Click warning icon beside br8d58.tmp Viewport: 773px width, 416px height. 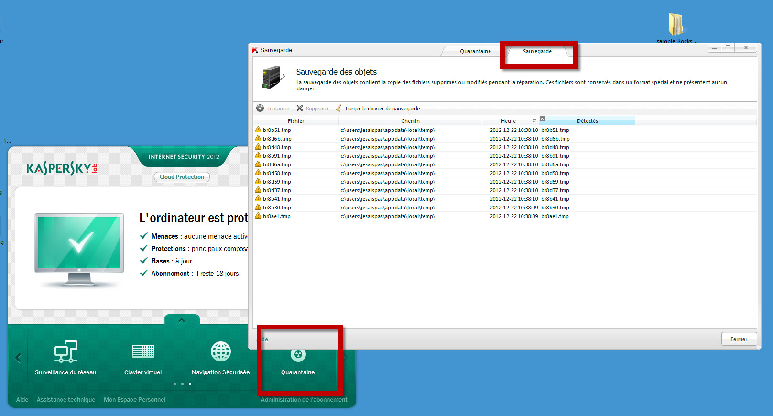point(258,173)
